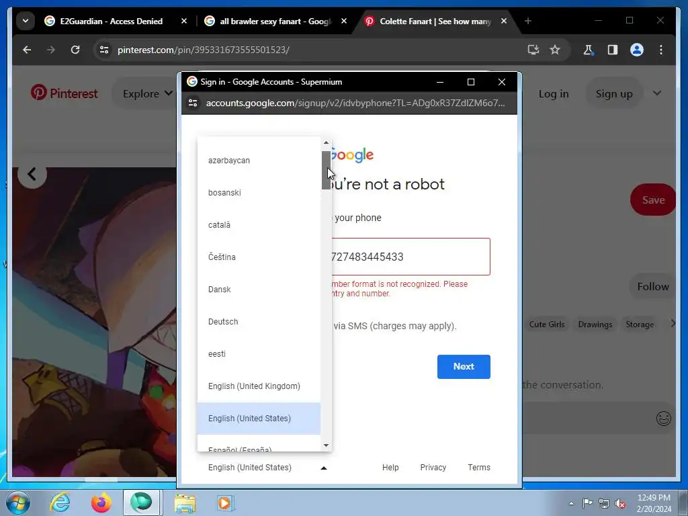
Task: Choose Čeština language option
Action: [x=259, y=257]
